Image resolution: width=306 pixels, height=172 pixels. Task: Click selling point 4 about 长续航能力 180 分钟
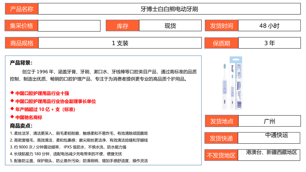point(66,154)
